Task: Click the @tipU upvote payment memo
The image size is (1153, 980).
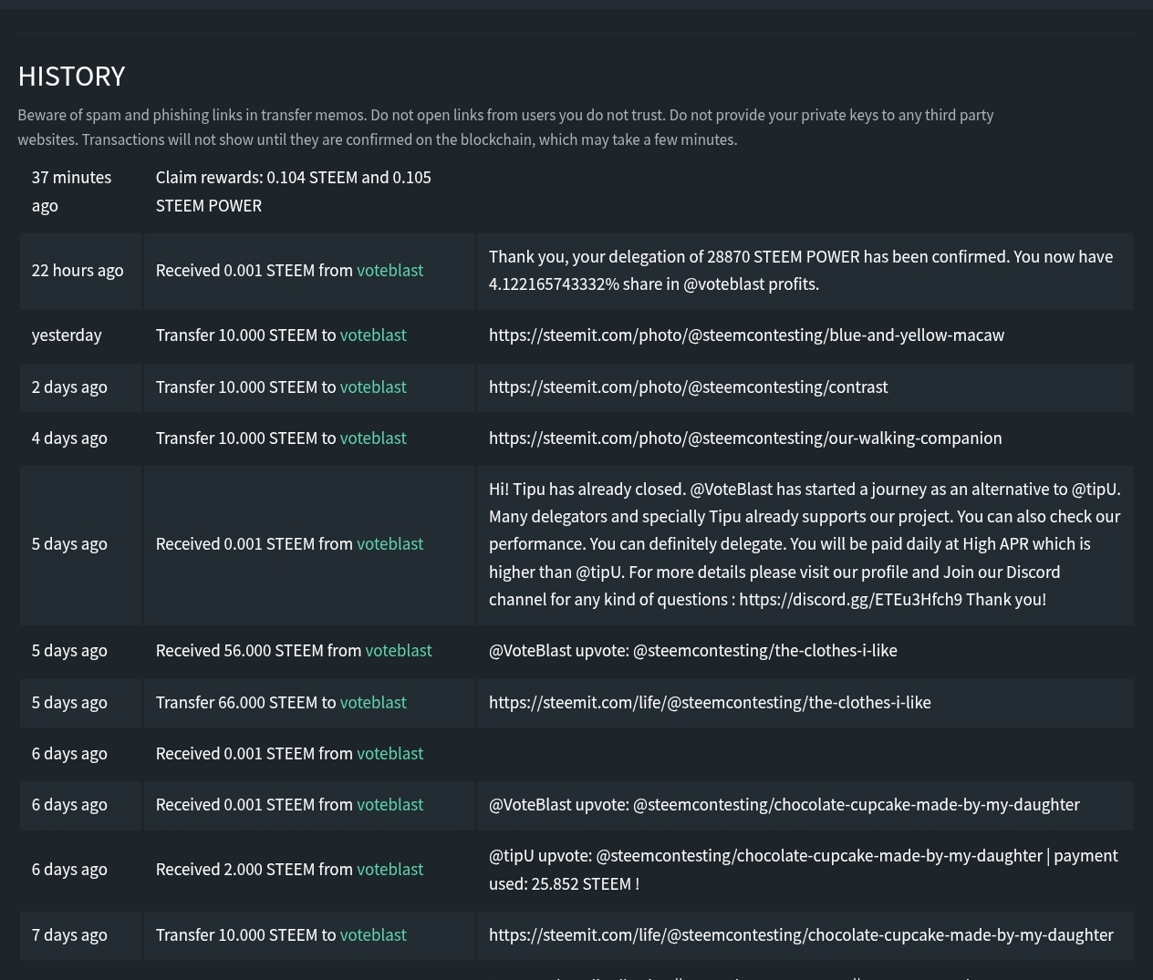Action: [803, 870]
